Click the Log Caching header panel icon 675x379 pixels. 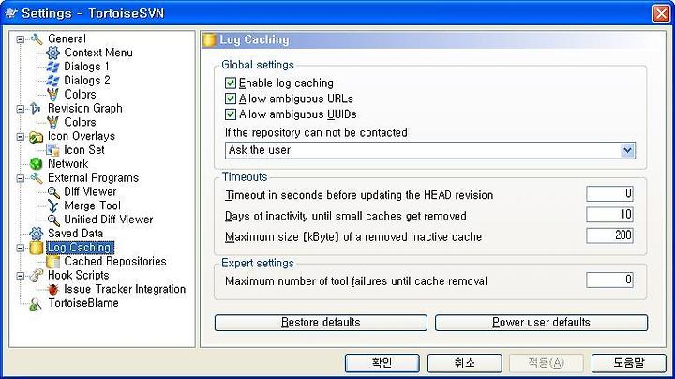tap(209, 39)
